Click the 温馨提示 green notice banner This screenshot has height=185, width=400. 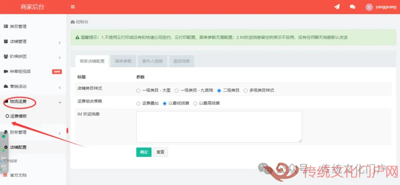[233, 37]
